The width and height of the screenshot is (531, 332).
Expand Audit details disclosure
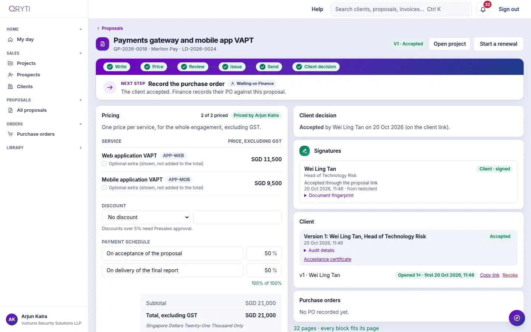point(319,250)
